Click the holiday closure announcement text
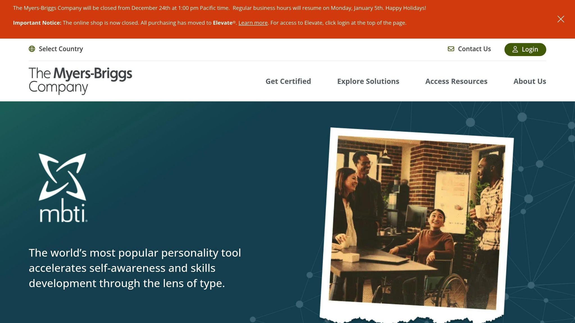 coord(219,8)
